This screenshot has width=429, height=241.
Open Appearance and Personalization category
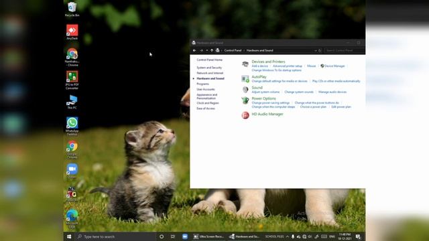coord(207,96)
